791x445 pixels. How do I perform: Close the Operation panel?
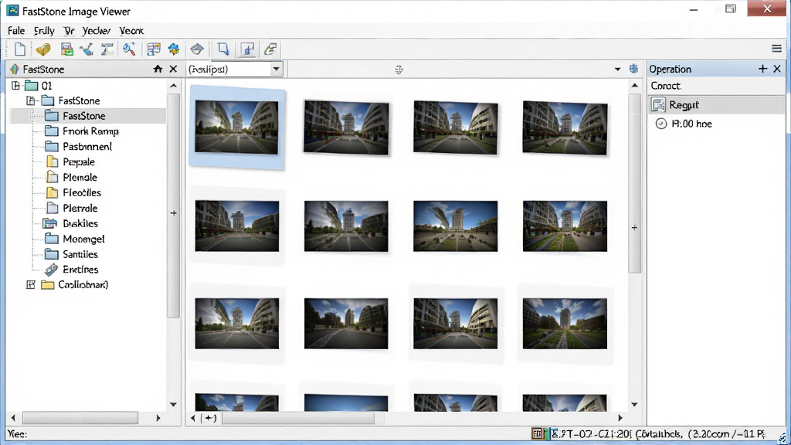[777, 69]
